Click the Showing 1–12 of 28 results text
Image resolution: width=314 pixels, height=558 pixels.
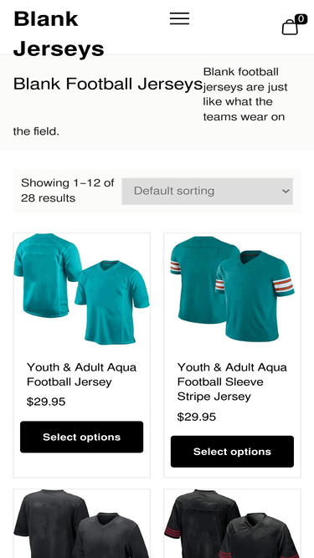click(x=68, y=191)
